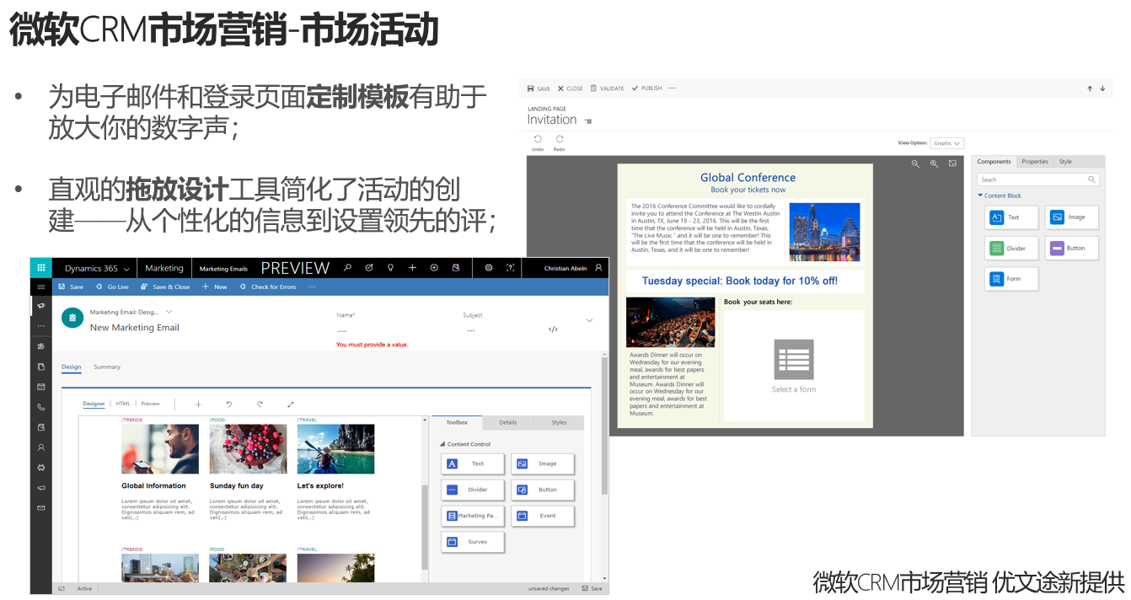This screenshot has height=600, width=1131.
Task: Toggle the hamburger site map menu
Action: [40, 287]
